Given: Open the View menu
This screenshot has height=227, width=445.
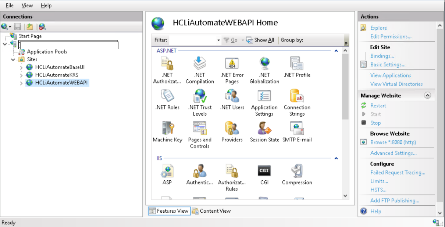Looking at the screenshot, I should (27, 6).
